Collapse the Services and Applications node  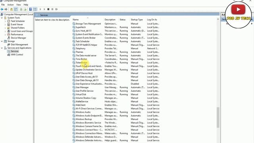(x=2, y=48)
